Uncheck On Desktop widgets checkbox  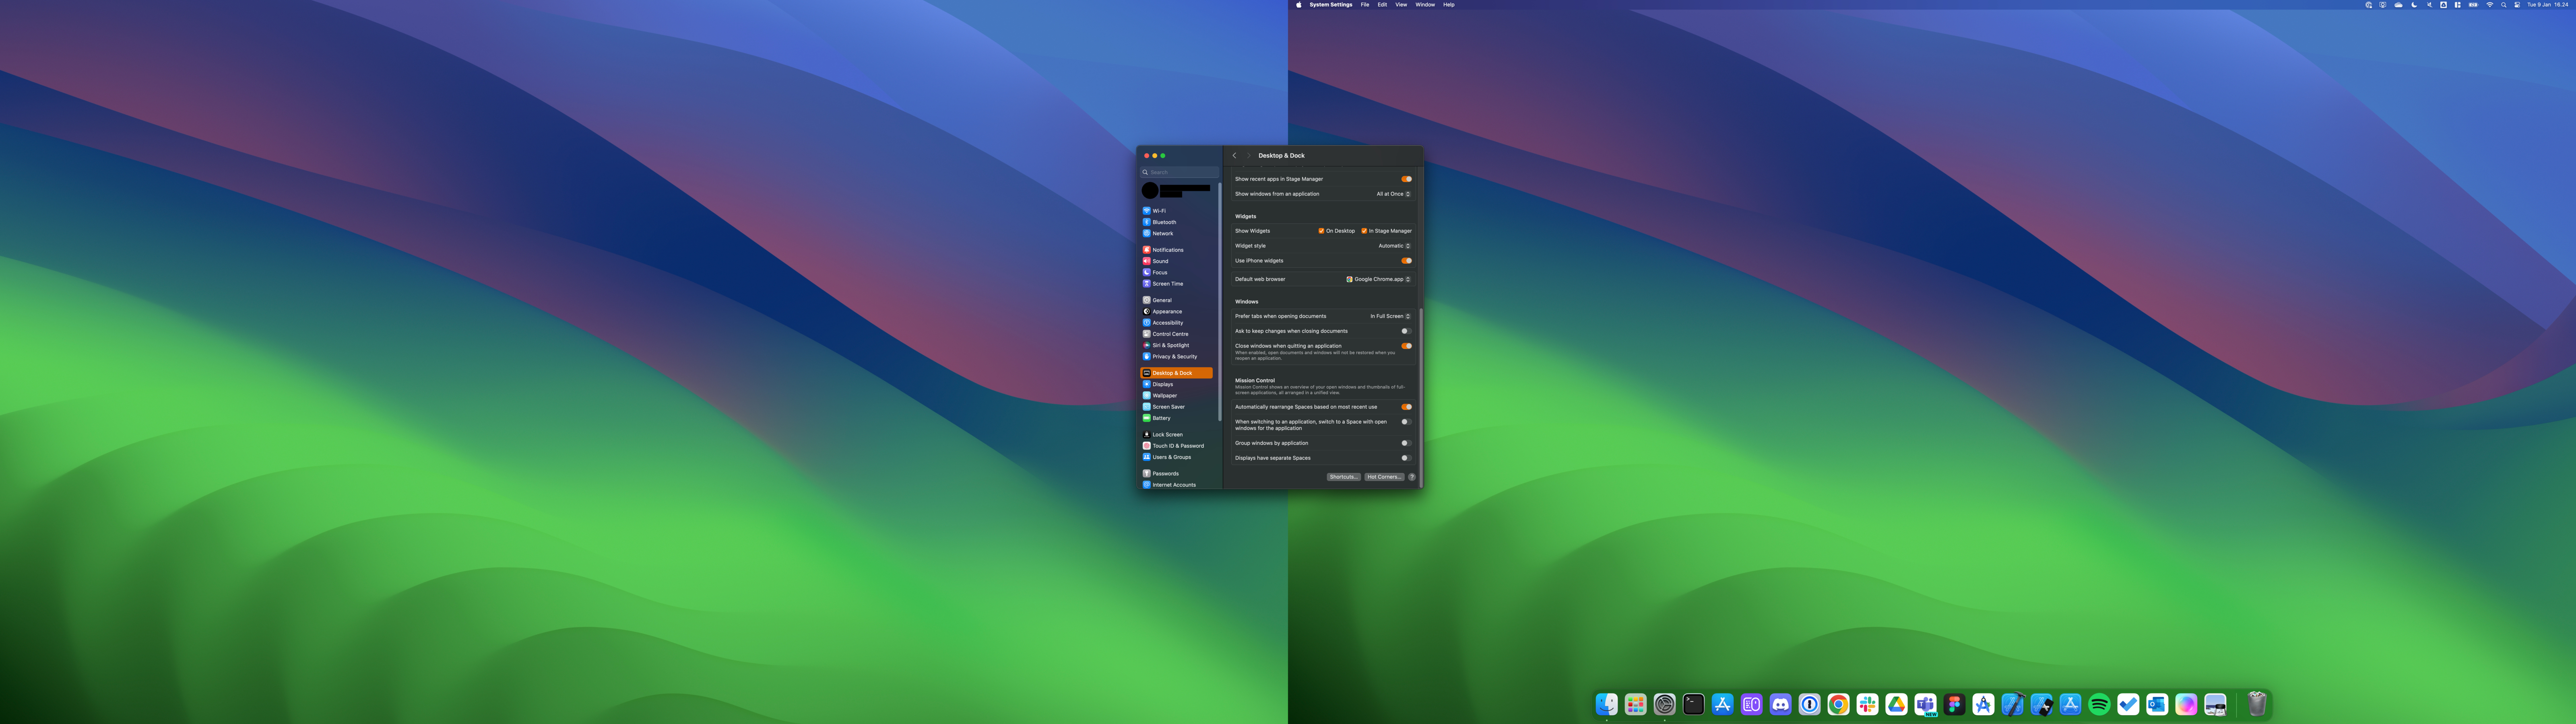coord(1321,231)
